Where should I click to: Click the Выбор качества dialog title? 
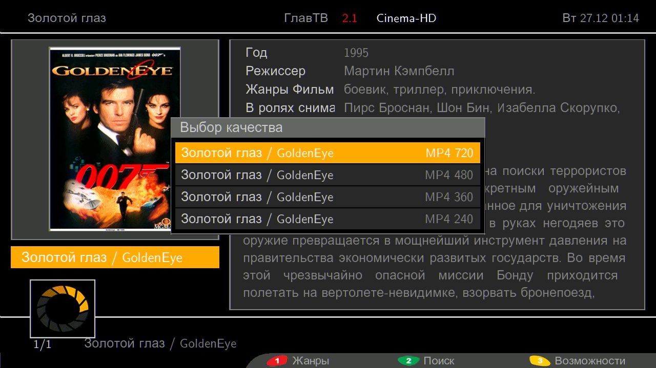pos(231,127)
